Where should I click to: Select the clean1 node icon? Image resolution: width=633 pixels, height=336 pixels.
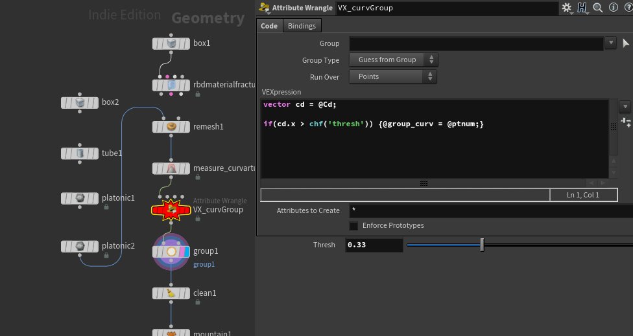point(171,293)
